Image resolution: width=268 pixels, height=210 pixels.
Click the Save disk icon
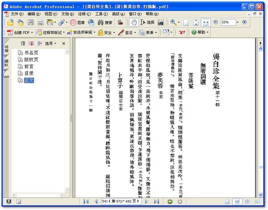tap(30, 22)
